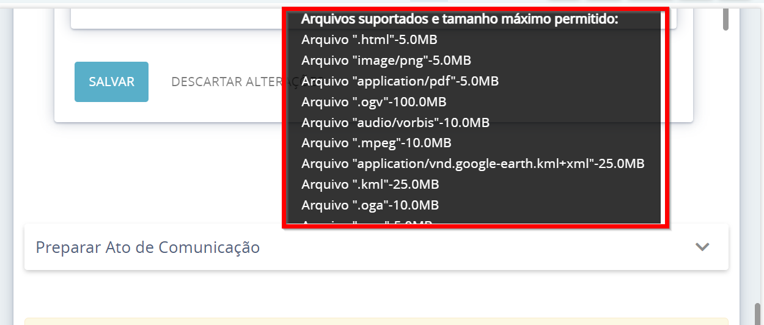Viewport: 764px width, 325px height.
Task: Click the ".kml"-25.0MB tooltip line
Action: click(370, 184)
